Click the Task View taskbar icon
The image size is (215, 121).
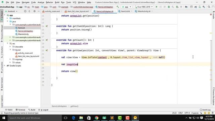(66, 118)
